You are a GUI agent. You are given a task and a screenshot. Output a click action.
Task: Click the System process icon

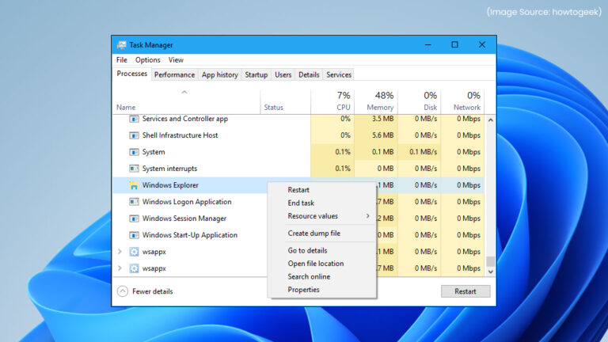coord(134,152)
